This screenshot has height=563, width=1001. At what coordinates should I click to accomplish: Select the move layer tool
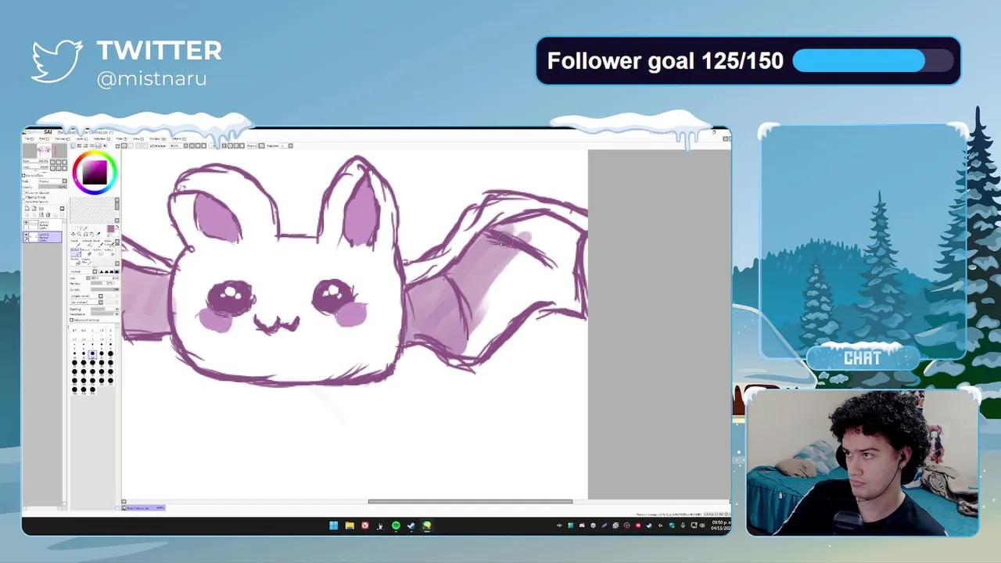point(73,234)
